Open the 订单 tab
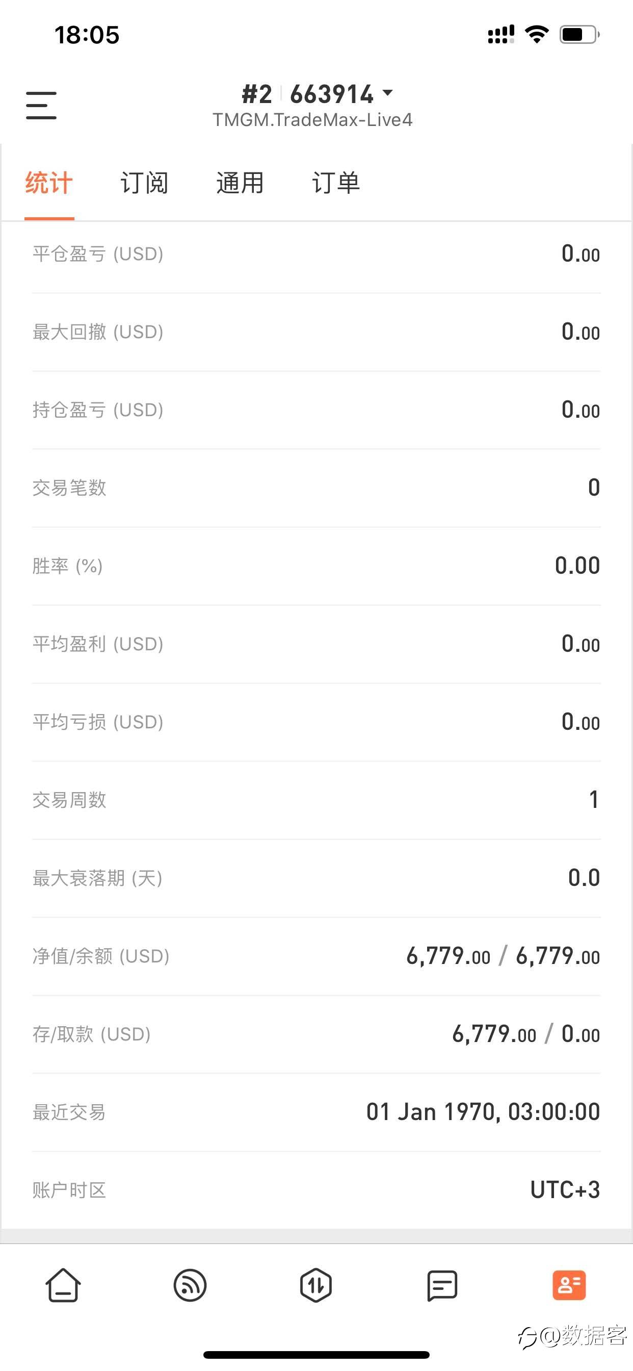 pyautogui.click(x=336, y=183)
